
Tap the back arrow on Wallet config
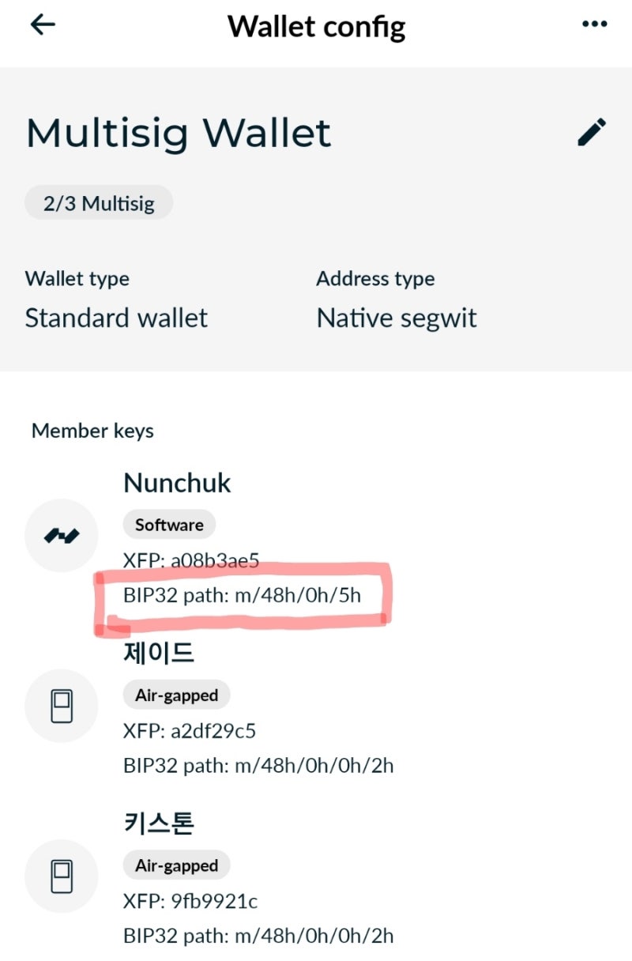(x=41, y=24)
